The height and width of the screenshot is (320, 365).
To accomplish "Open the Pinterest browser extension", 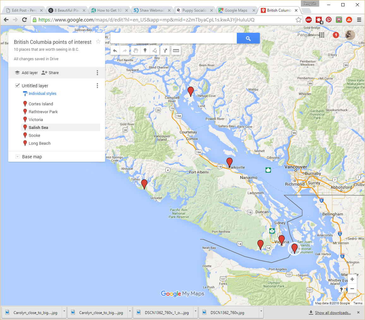I will pos(329,20).
